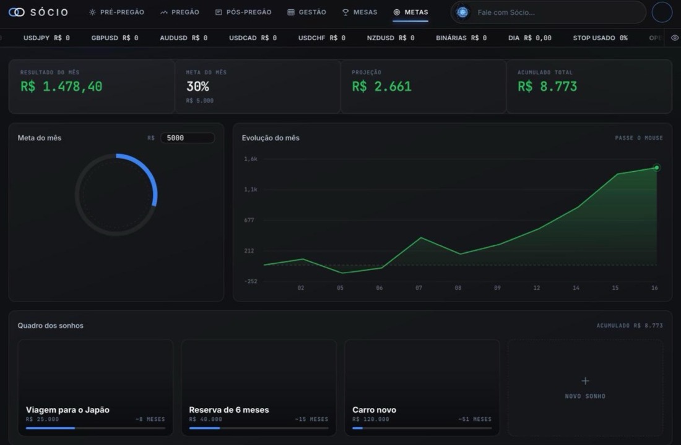
Task: Click the Reserva de 6 meses progress bar
Action: pyautogui.click(x=258, y=428)
